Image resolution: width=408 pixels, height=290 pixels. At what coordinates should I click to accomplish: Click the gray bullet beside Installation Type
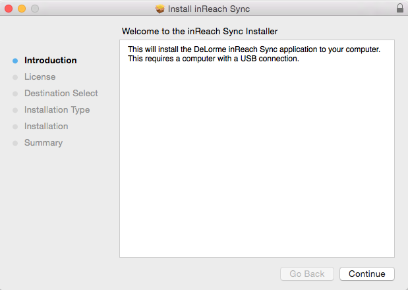tap(15, 110)
